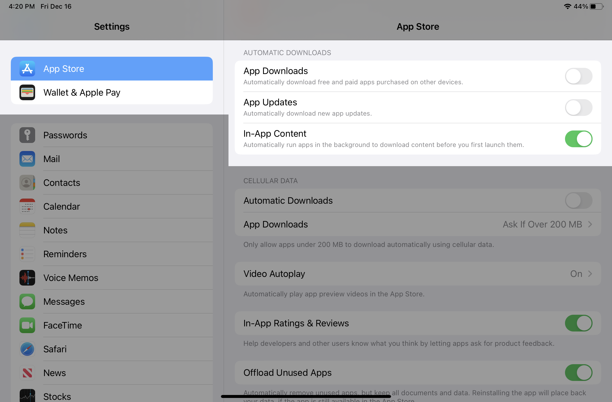Open Contacts settings
Screen dimensions: 612x402
(x=112, y=183)
